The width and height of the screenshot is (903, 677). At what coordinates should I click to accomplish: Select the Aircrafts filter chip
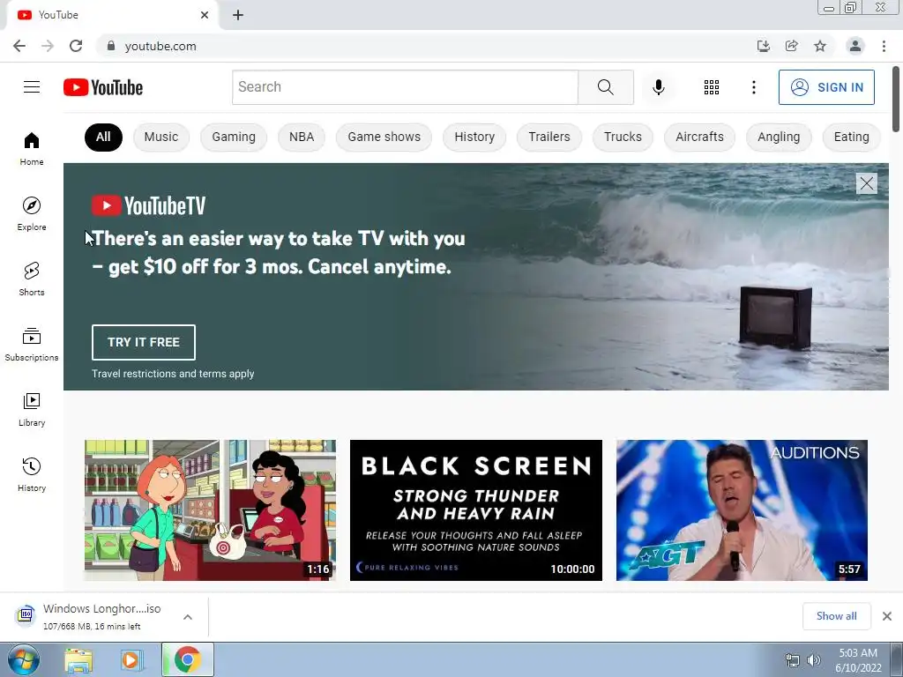[x=699, y=137]
